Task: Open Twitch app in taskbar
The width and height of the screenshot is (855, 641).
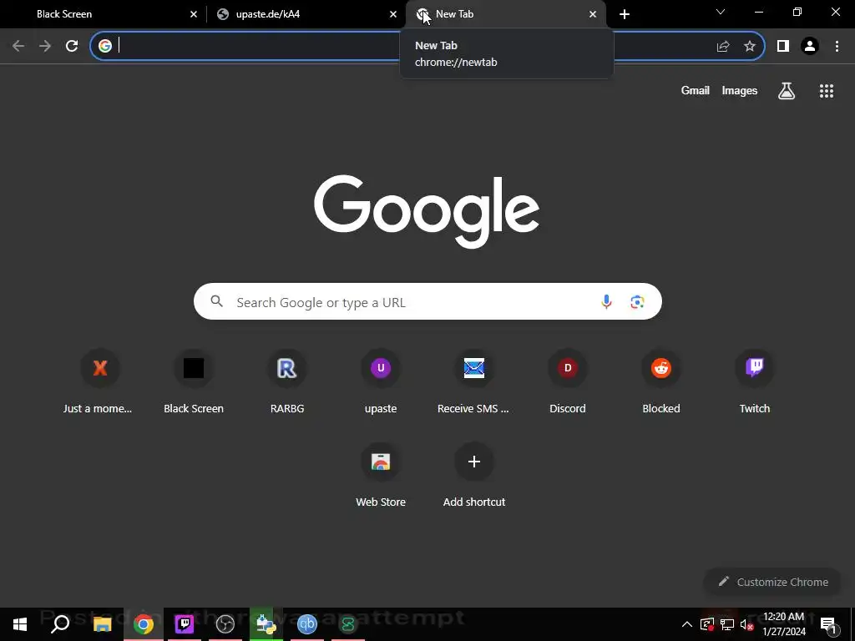Action: (185, 624)
